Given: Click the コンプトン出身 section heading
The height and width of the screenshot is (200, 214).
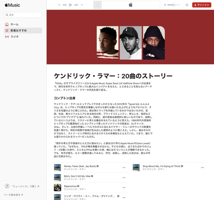Looking at the screenshot, I should 65,98.
